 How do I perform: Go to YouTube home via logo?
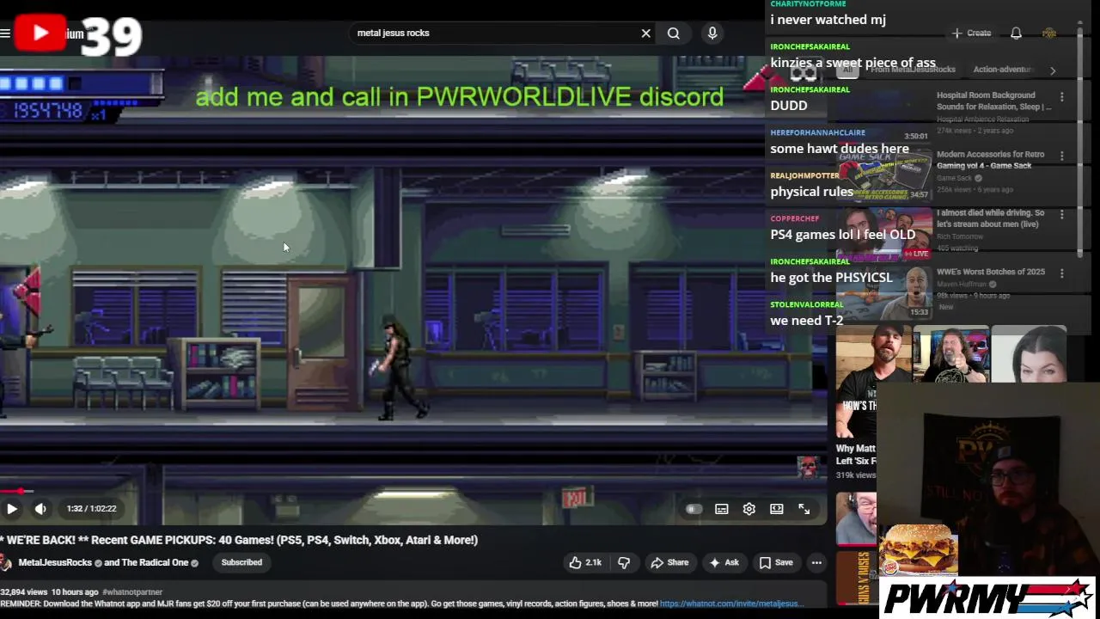(49, 34)
